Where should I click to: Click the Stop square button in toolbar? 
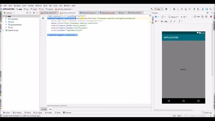coord(189,9)
